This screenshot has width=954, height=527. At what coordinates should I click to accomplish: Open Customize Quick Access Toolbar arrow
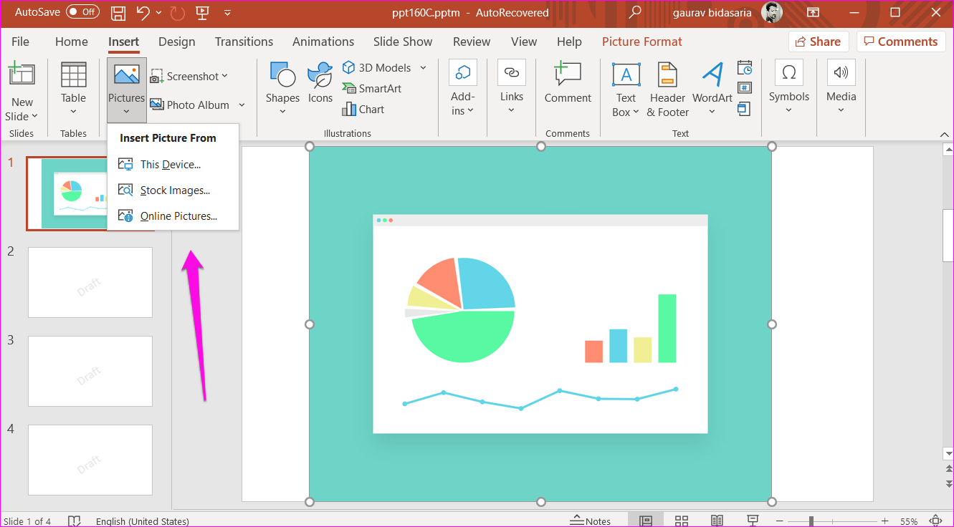[227, 12]
